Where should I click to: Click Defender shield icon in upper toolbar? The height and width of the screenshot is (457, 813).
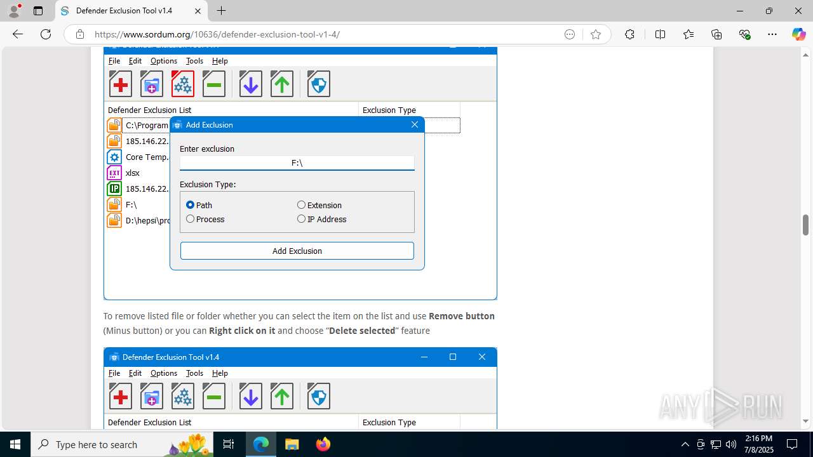(x=319, y=84)
